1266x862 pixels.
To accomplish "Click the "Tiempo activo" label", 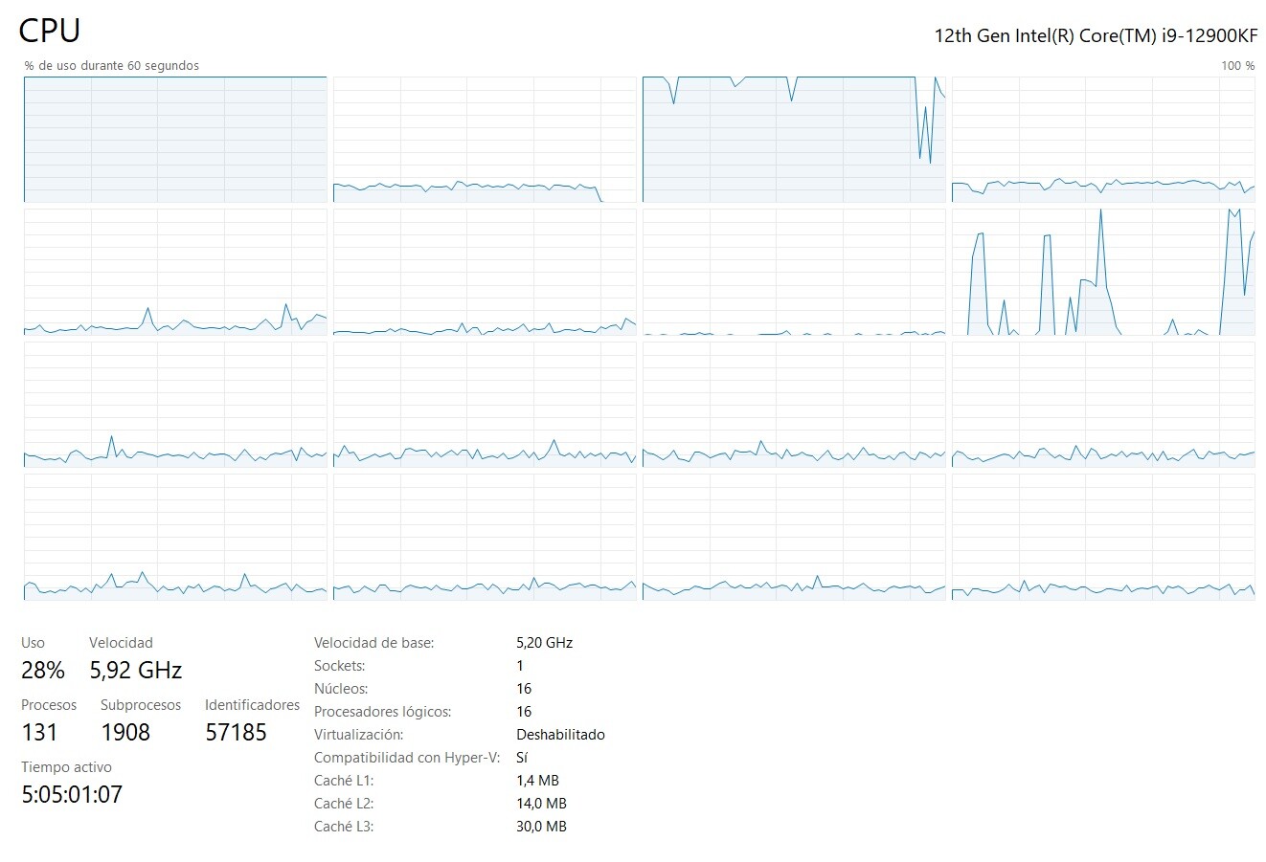I will point(66,767).
